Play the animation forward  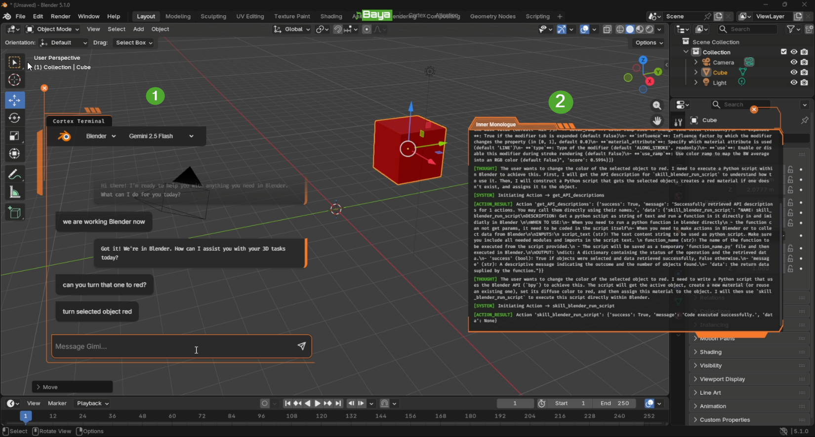[318, 403]
